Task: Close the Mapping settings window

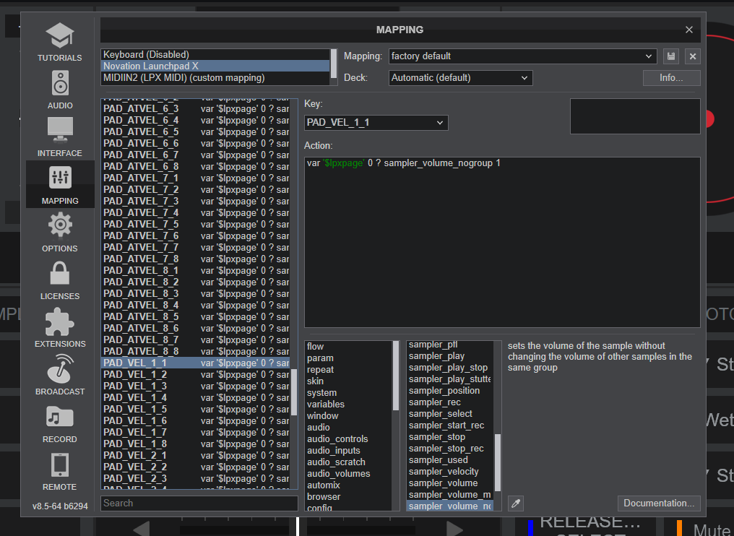Action: 689,30
